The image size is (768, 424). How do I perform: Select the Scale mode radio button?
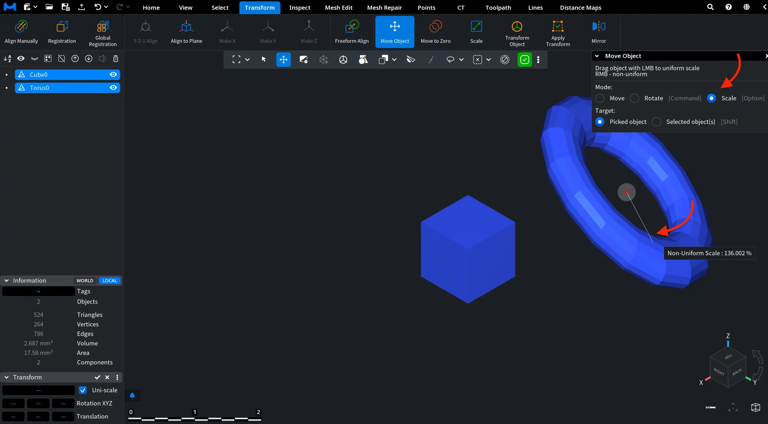pos(711,98)
